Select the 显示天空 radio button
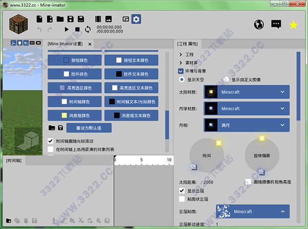Image resolution: width=308 pixels, height=229 pixels. pyautogui.click(x=182, y=80)
